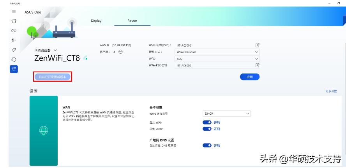The height and width of the screenshot is (168, 346).
Task: Click the WAN IP 10.20.100.118 text
Action: pyautogui.click(x=122, y=45)
